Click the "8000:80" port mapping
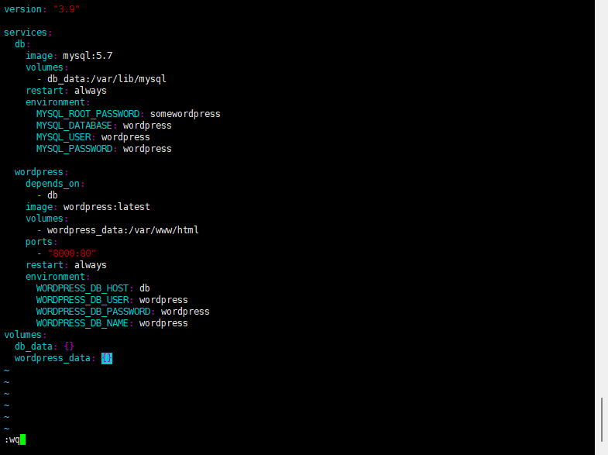This screenshot has height=455, width=608. coord(72,253)
